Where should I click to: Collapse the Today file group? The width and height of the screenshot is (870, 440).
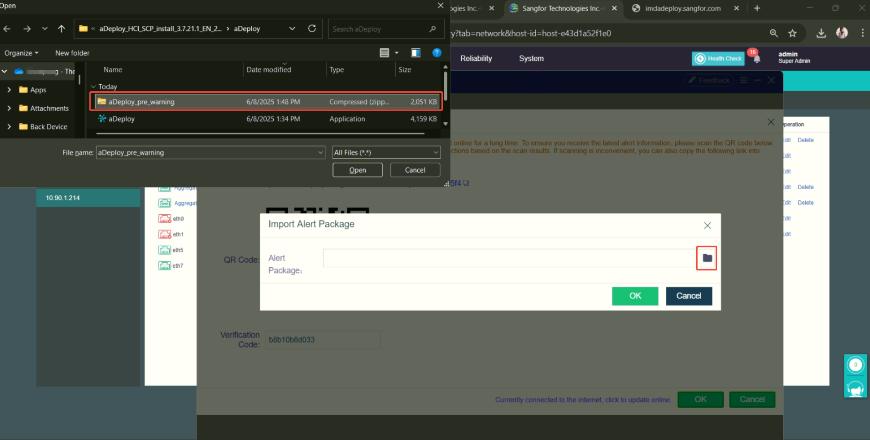[93, 87]
